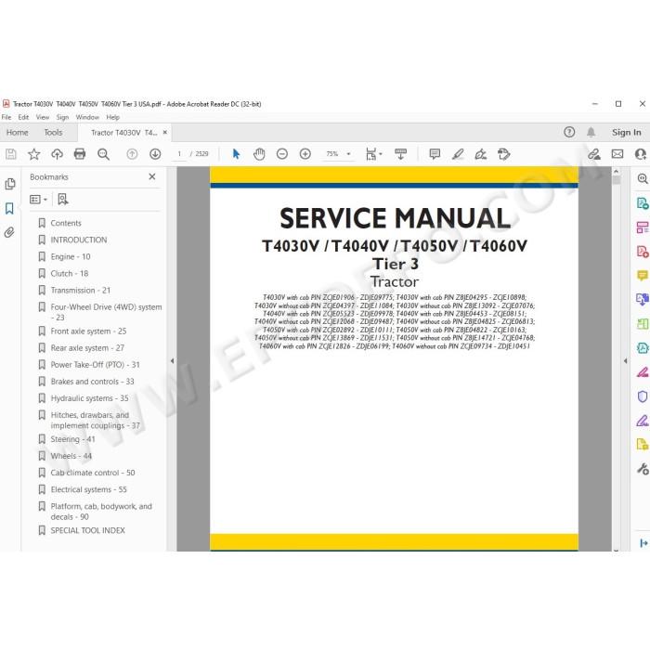This screenshot has height=650, width=650.
Task: Open the notifications bell
Action: coord(591,132)
